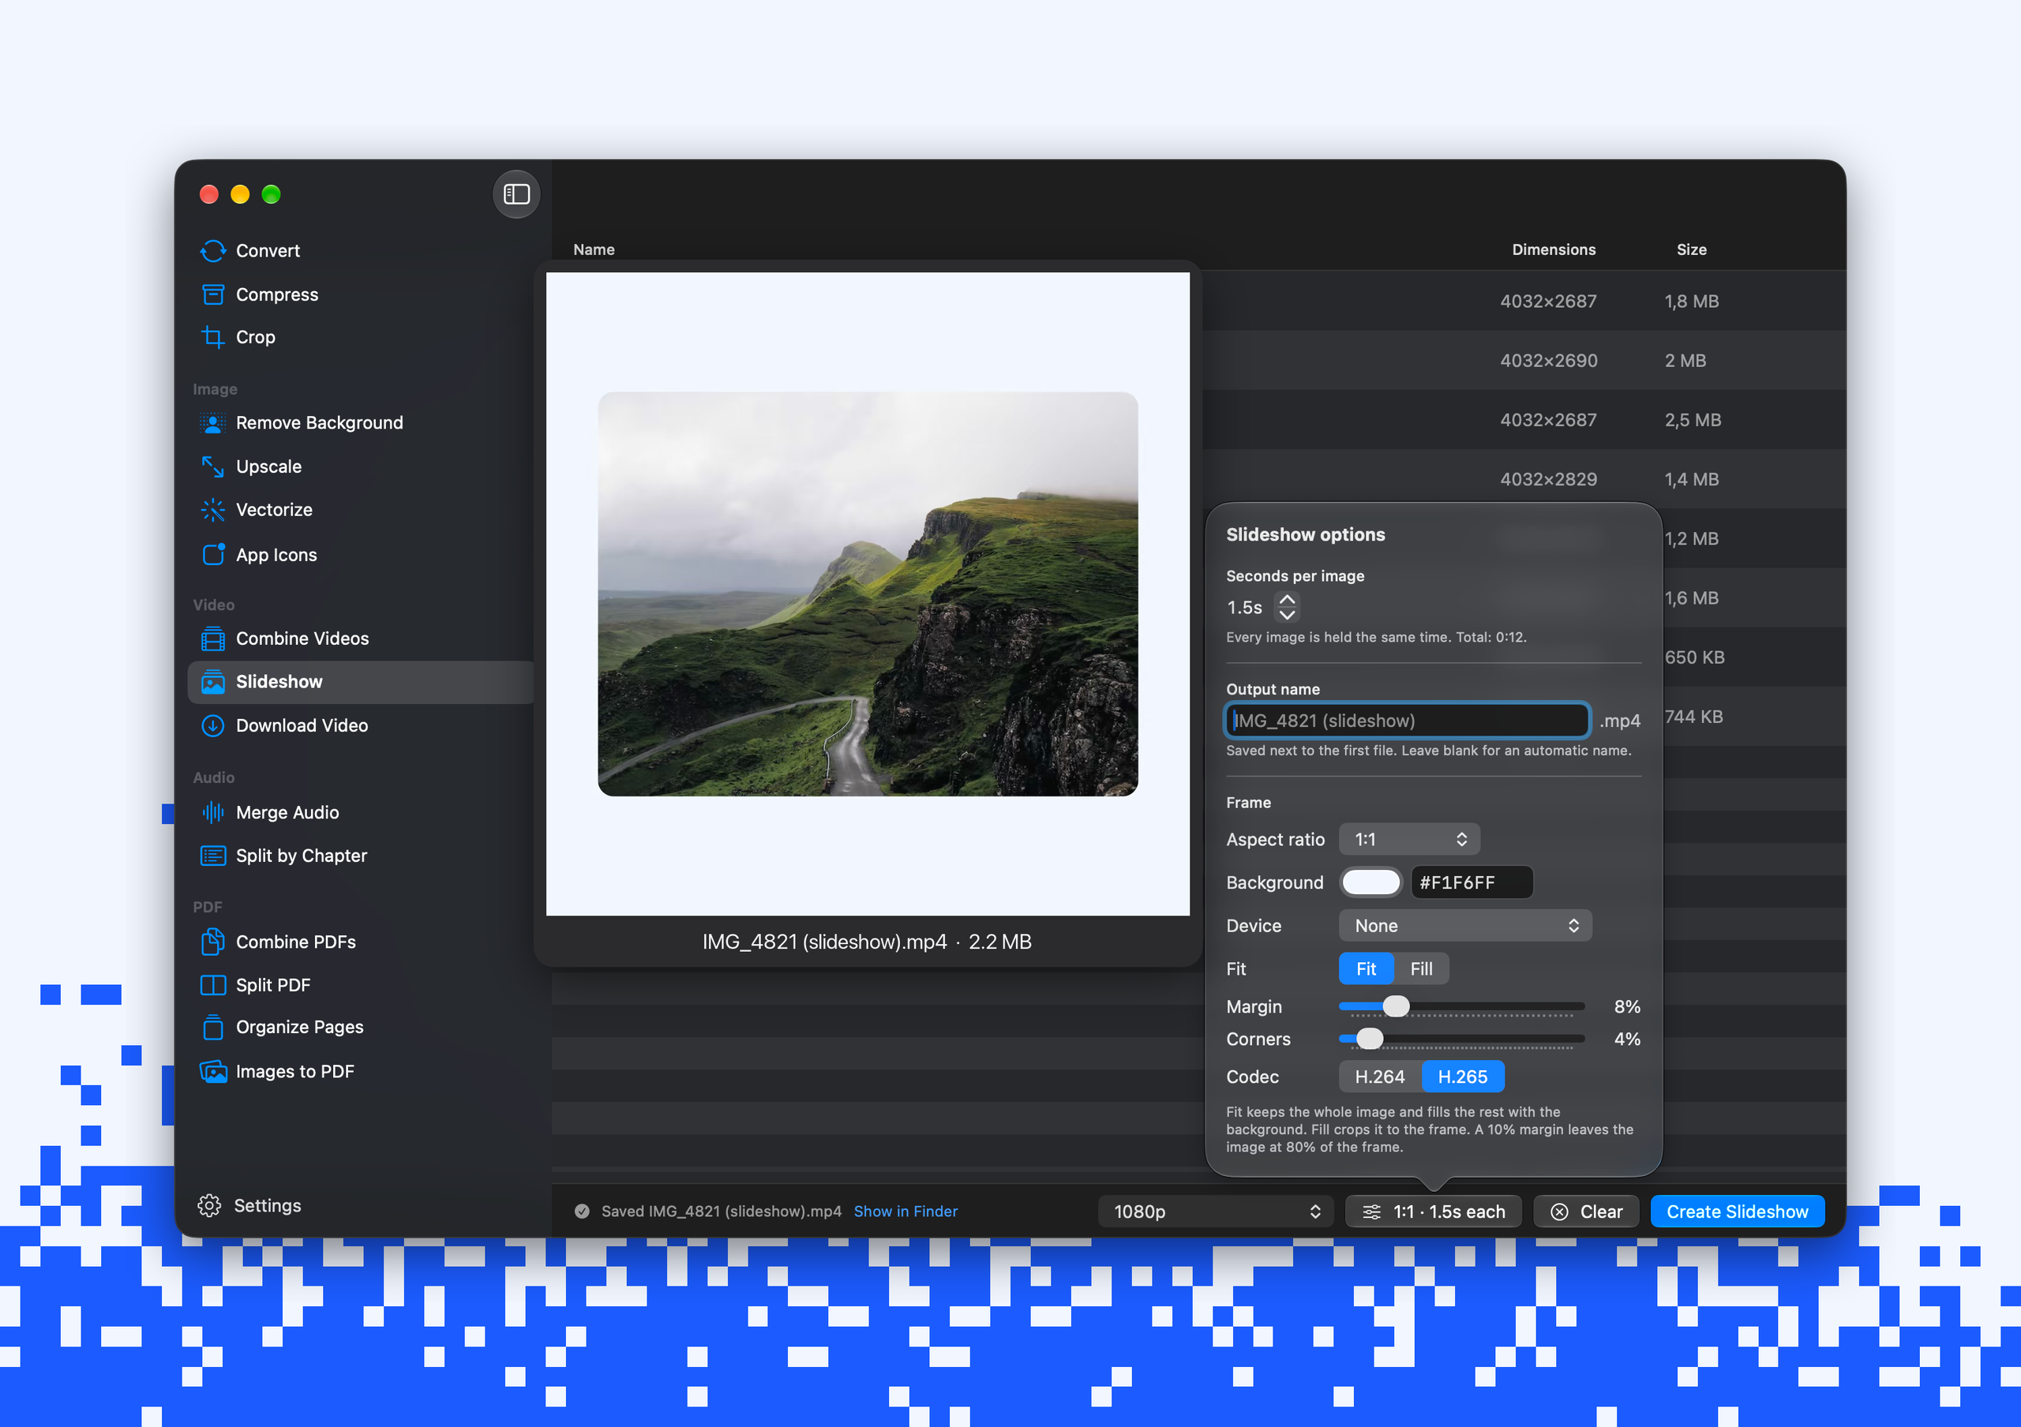Select Fit in the Fit control
The width and height of the screenshot is (2021, 1427).
(x=1366, y=968)
